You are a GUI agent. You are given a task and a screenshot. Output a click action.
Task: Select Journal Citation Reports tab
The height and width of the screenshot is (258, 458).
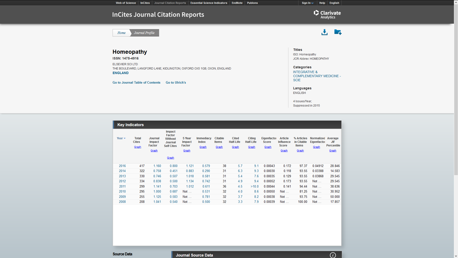tap(170, 3)
